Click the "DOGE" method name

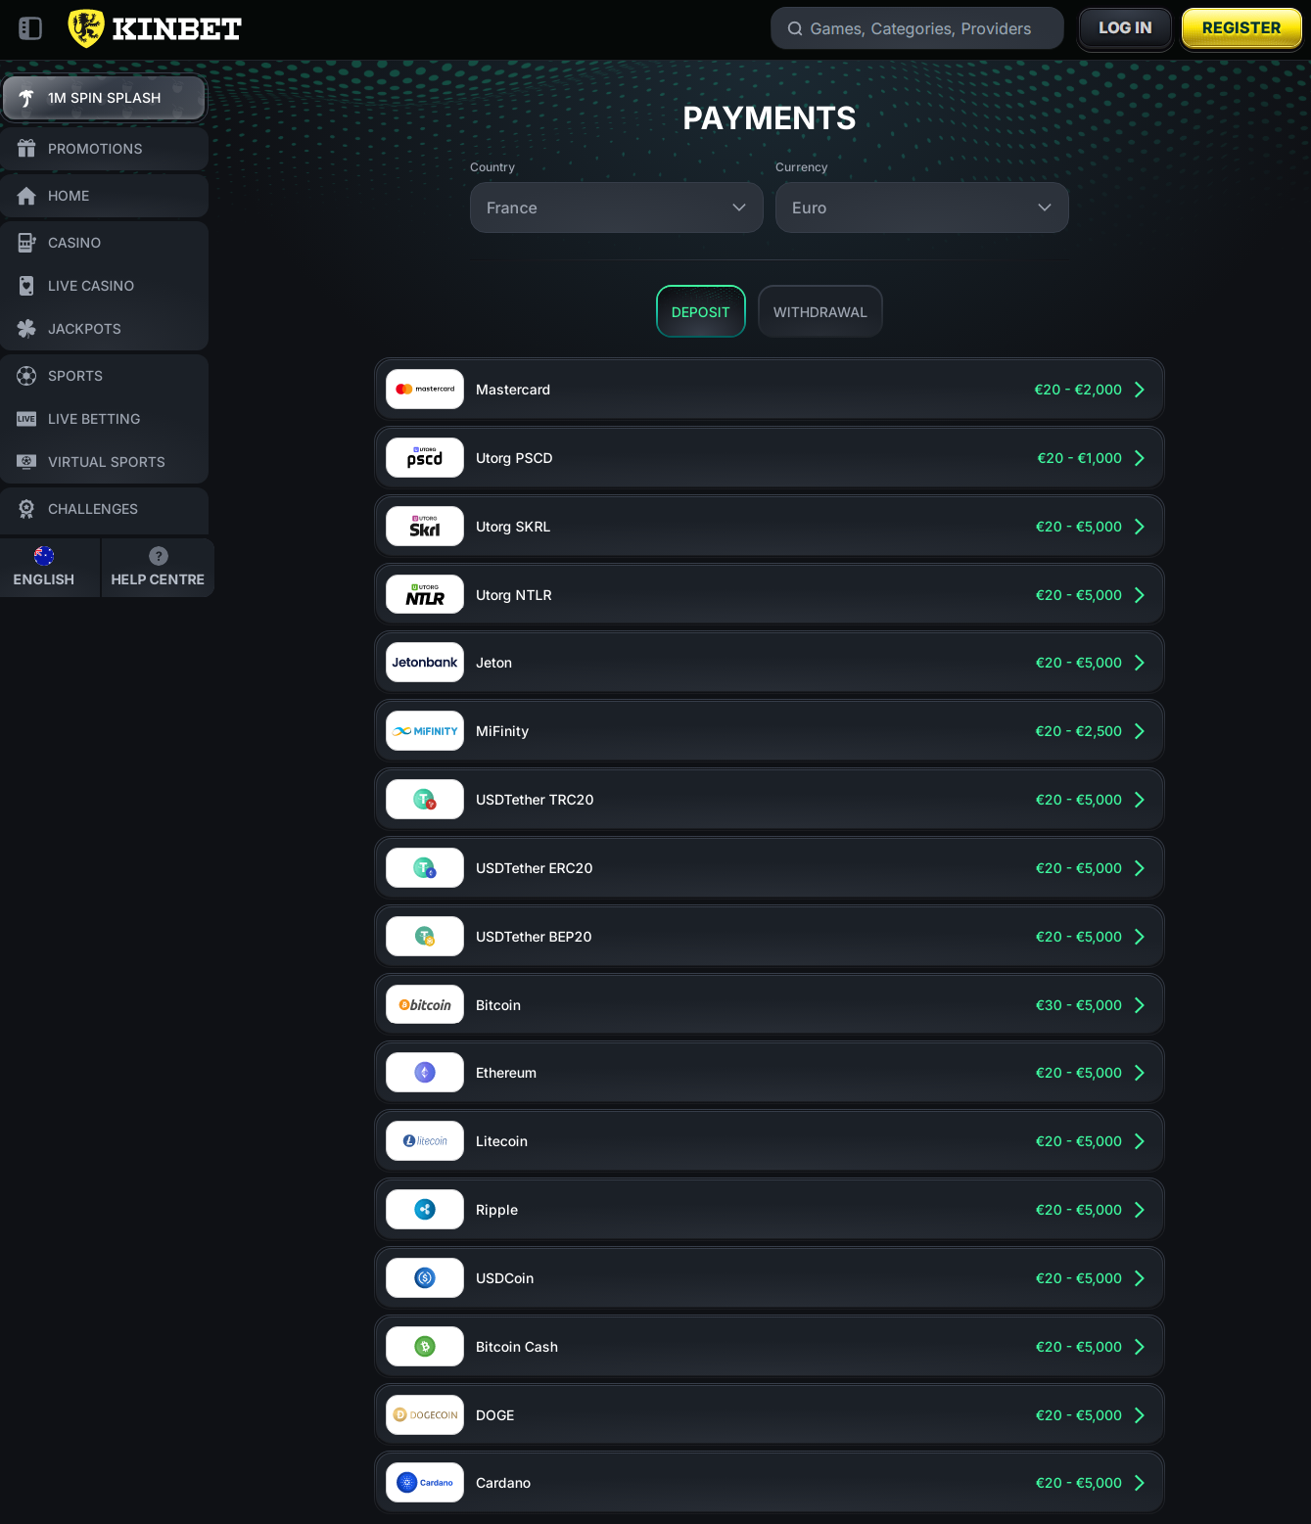(494, 1415)
